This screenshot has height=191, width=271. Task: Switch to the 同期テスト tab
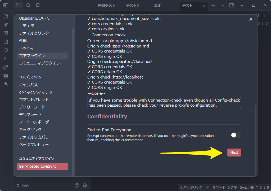click(x=107, y=5)
